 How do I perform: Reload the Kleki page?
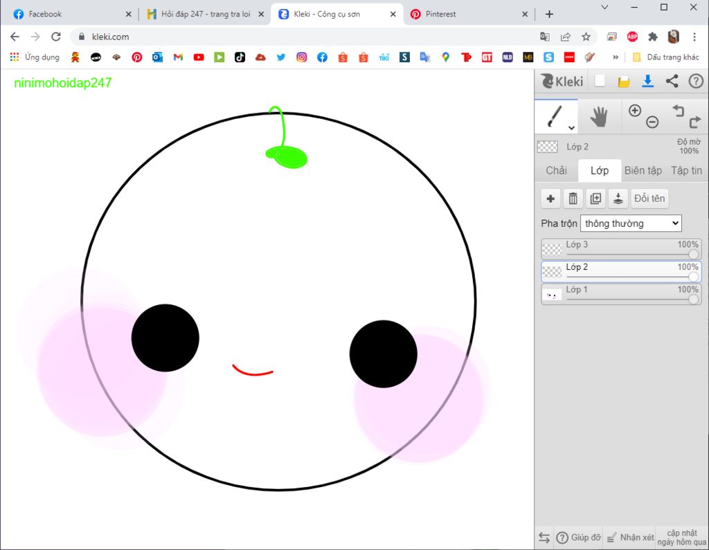55,37
